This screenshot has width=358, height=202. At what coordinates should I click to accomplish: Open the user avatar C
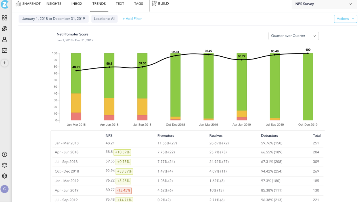click(x=5, y=189)
